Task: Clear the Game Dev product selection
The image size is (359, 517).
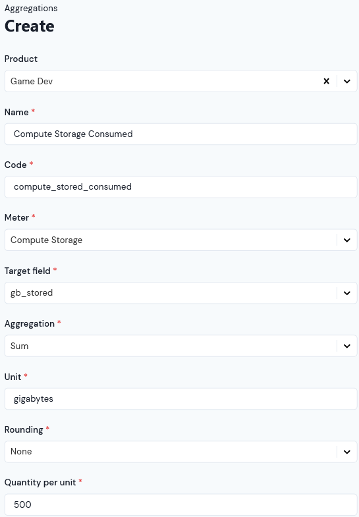Action: click(326, 81)
